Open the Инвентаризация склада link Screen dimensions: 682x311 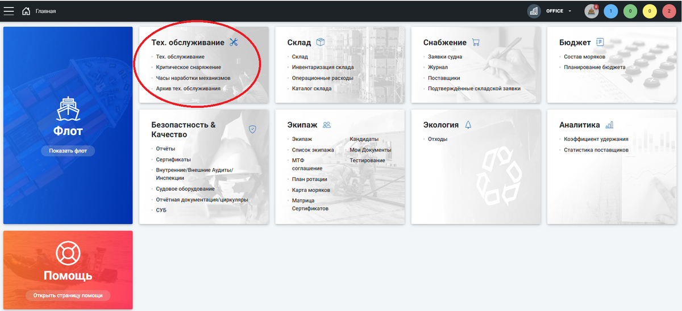point(323,68)
